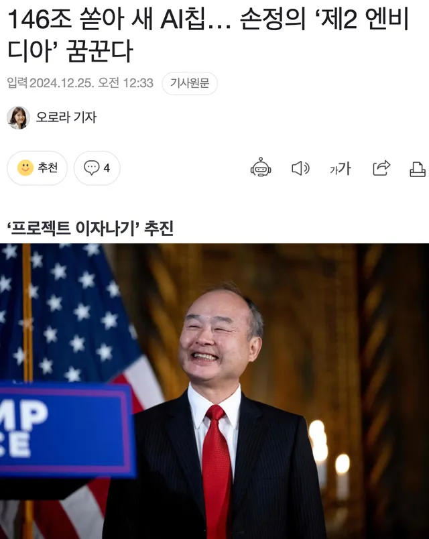Open reporter 오로라's profile photo
This screenshot has height=539, width=429.
point(18,117)
